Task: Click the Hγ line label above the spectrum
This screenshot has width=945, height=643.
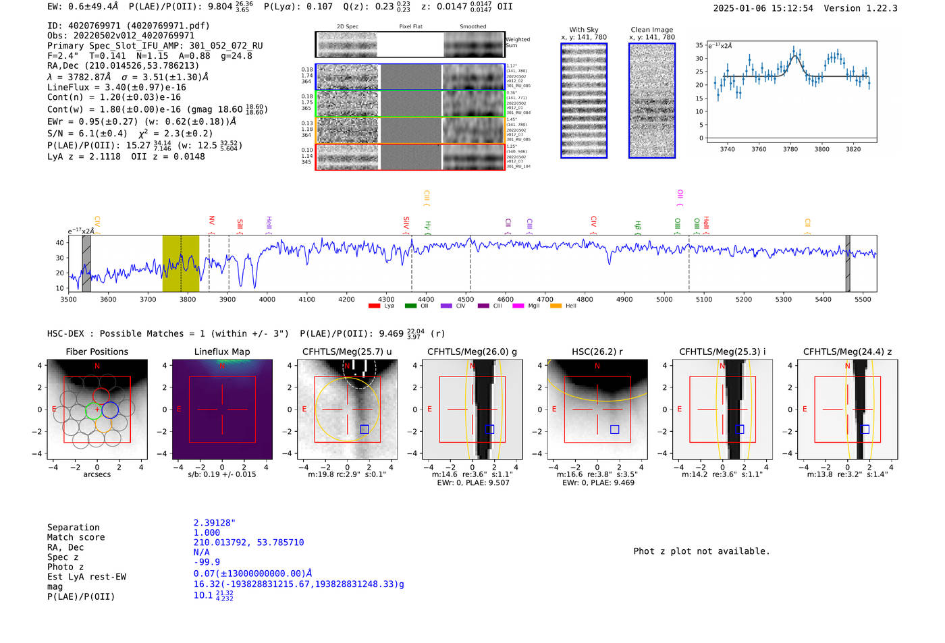Action: tap(427, 227)
